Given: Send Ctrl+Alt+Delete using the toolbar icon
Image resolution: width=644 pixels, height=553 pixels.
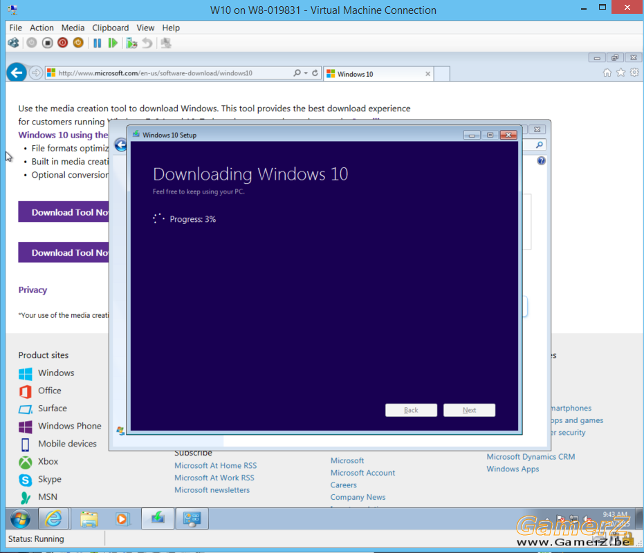Looking at the screenshot, I should click(x=14, y=43).
